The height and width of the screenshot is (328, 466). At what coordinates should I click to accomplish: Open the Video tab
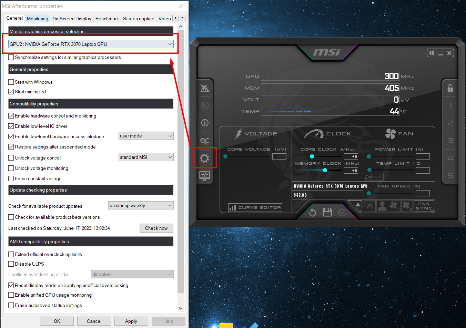pyautogui.click(x=165, y=19)
